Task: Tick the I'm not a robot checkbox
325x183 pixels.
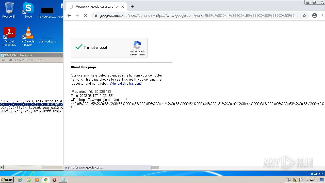Action: point(79,47)
